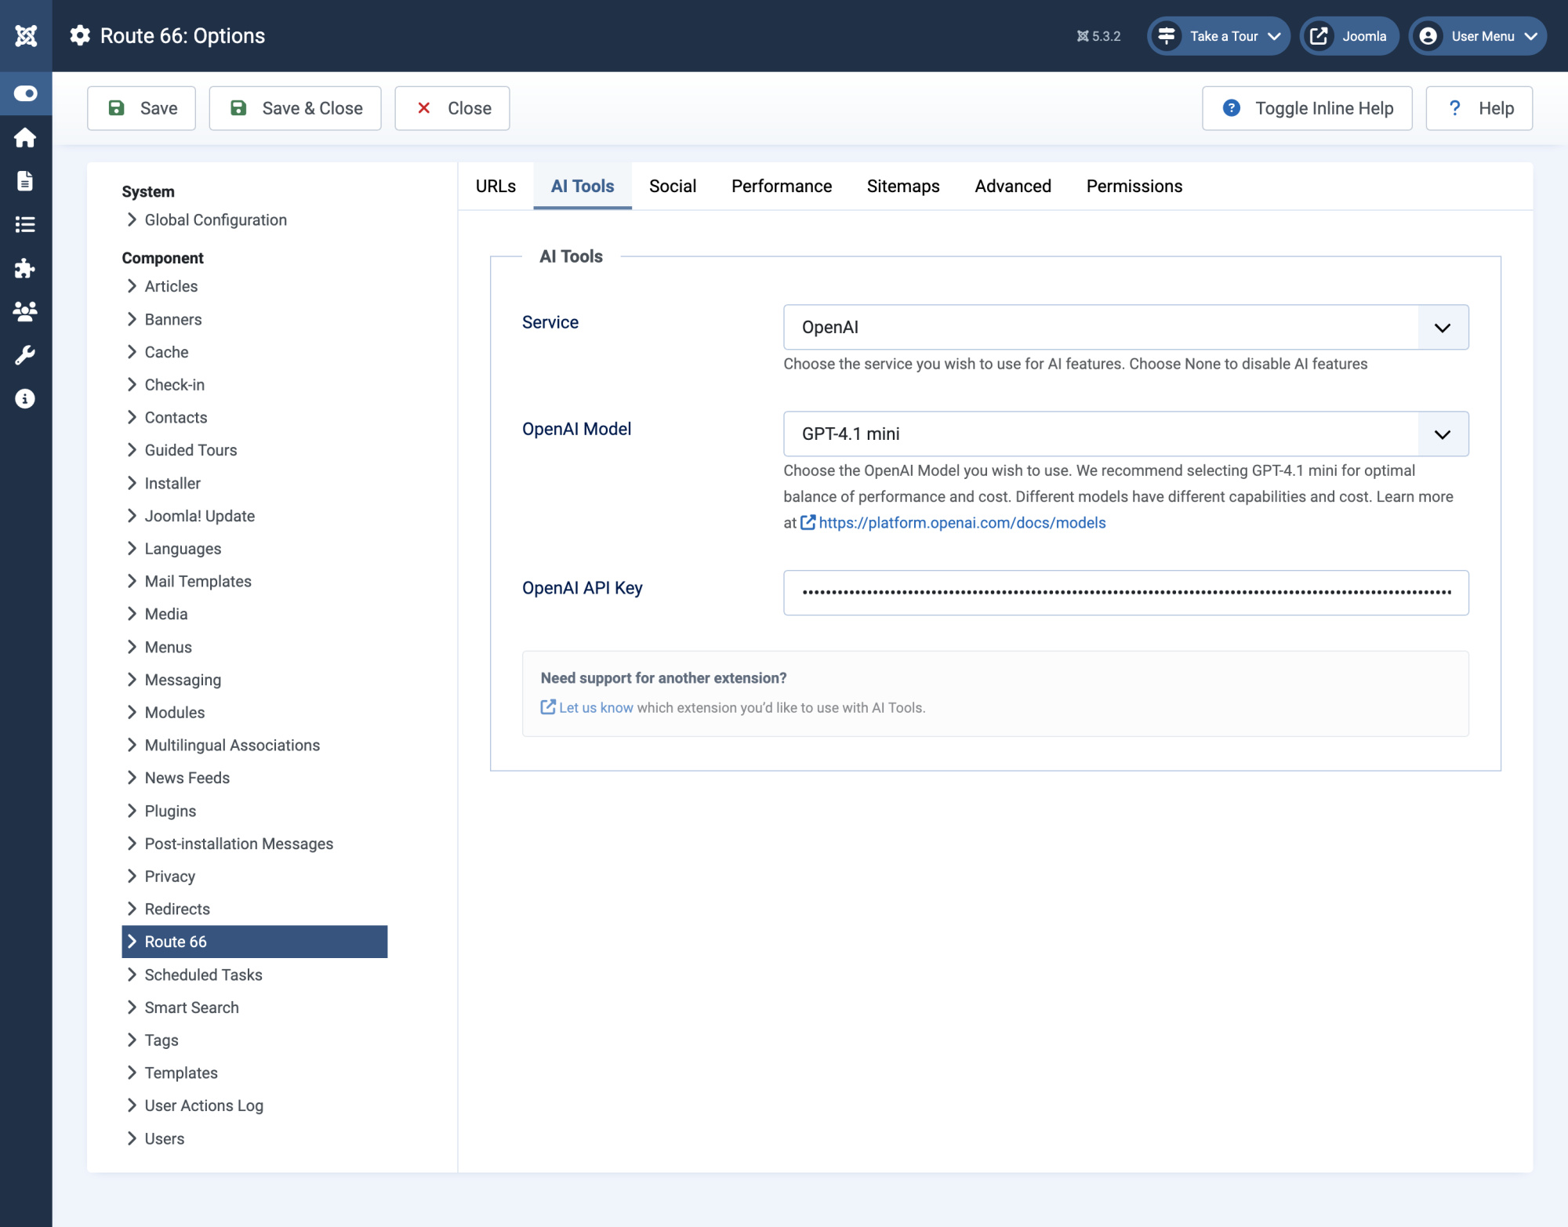Viewport: 1568px width, 1227px height.
Task: Open the Content file icon in the sidebar
Action: 25,181
